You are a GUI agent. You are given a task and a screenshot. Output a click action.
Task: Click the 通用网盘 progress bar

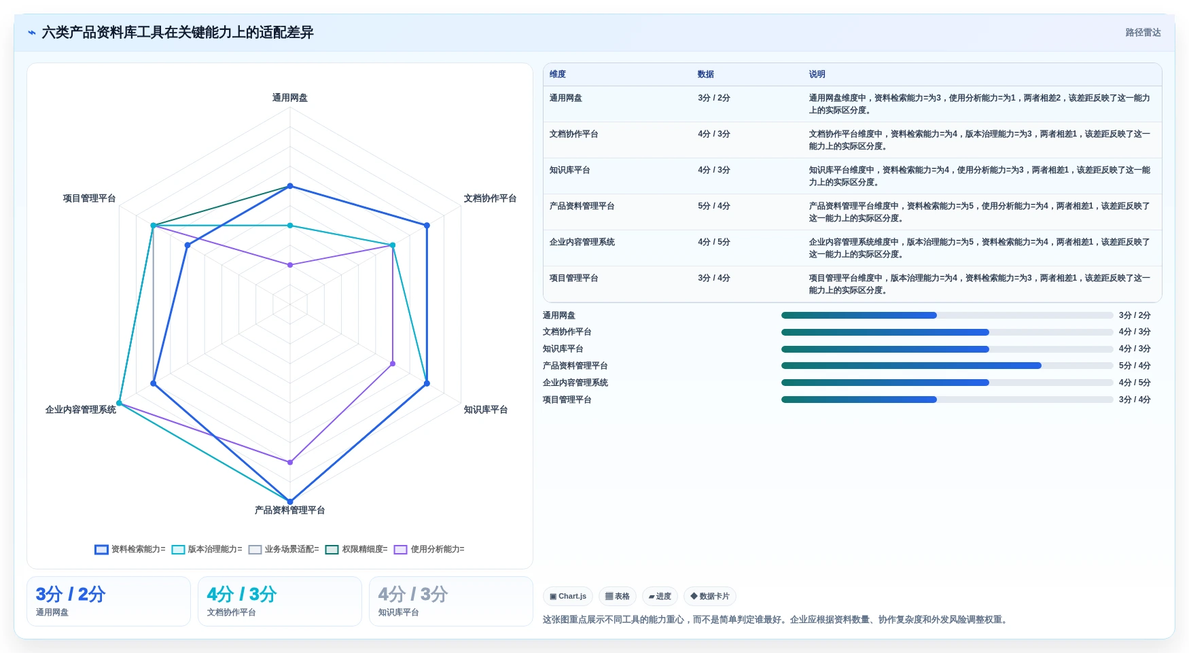(947, 315)
